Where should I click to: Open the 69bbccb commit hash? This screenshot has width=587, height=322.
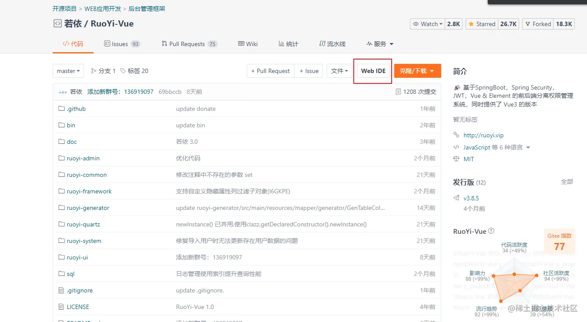(x=170, y=92)
